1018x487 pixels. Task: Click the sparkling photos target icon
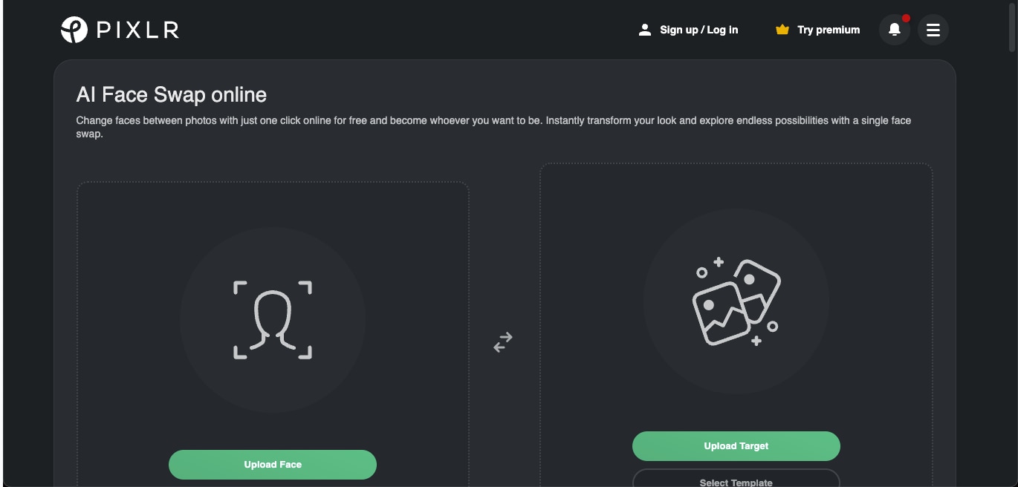coord(736,301)
